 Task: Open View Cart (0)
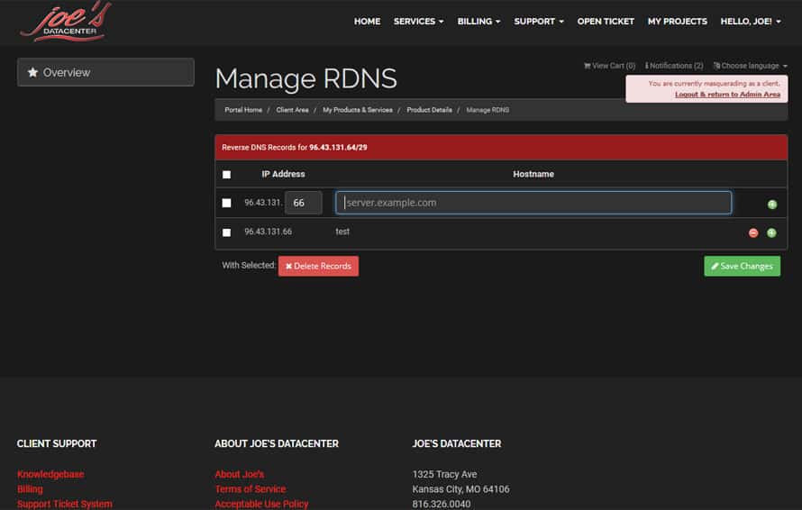click(x=609, y=66)
